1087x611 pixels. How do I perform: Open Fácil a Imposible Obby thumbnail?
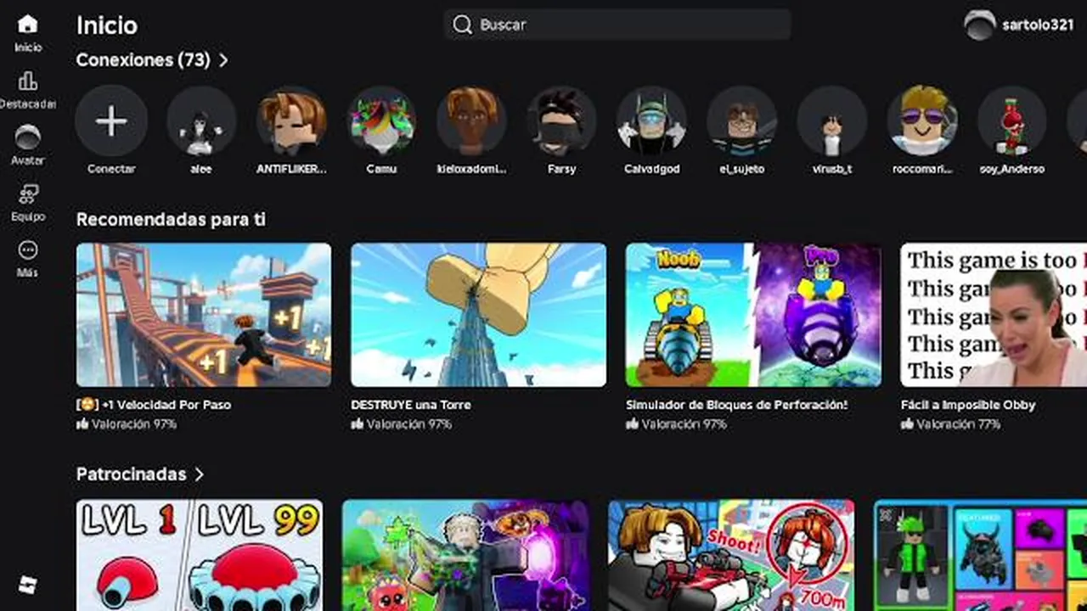click(994, 315)
